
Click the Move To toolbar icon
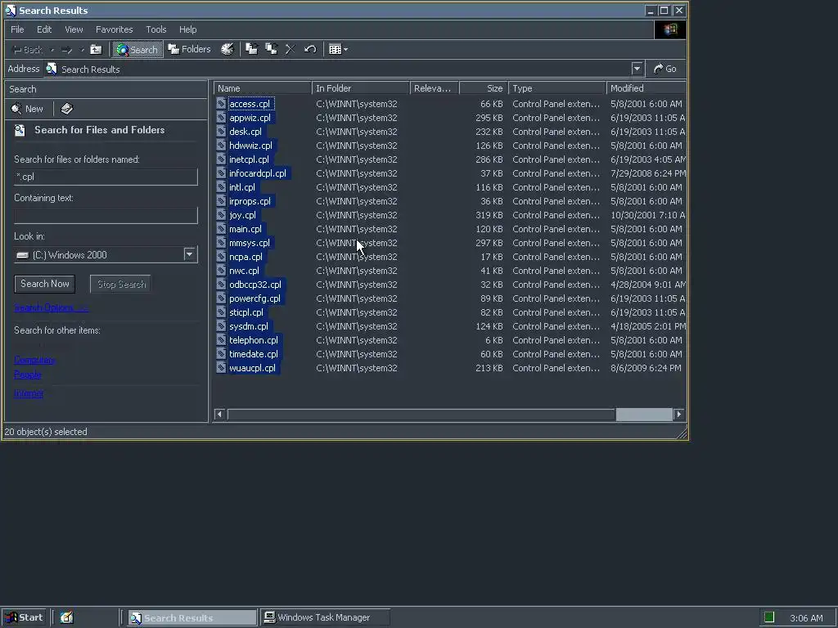(251, 49)
